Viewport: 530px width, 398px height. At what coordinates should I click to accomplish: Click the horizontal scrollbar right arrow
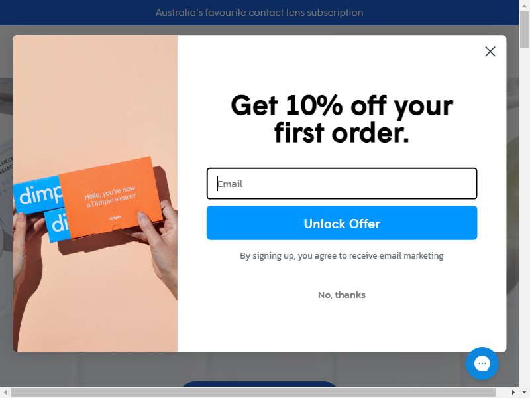click(x=513, y=392)
